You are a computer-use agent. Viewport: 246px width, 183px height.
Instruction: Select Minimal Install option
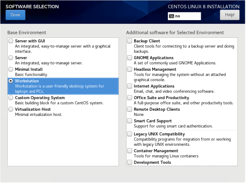(11, 70)
